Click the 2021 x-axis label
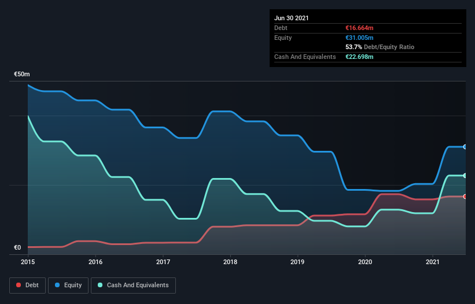 pos(433,262)
